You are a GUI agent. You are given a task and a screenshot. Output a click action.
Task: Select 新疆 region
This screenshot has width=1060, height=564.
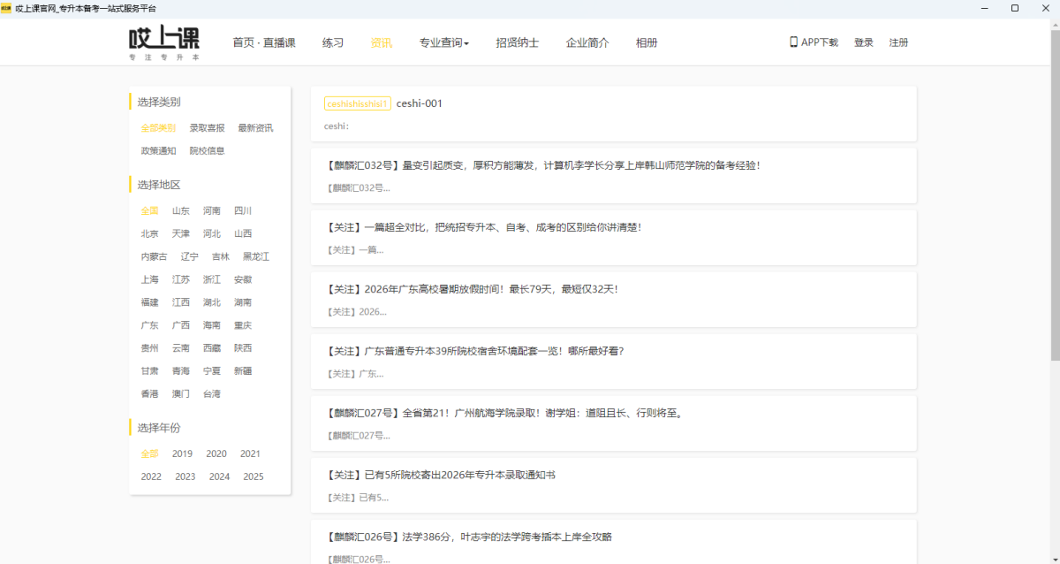coord(243,371)
